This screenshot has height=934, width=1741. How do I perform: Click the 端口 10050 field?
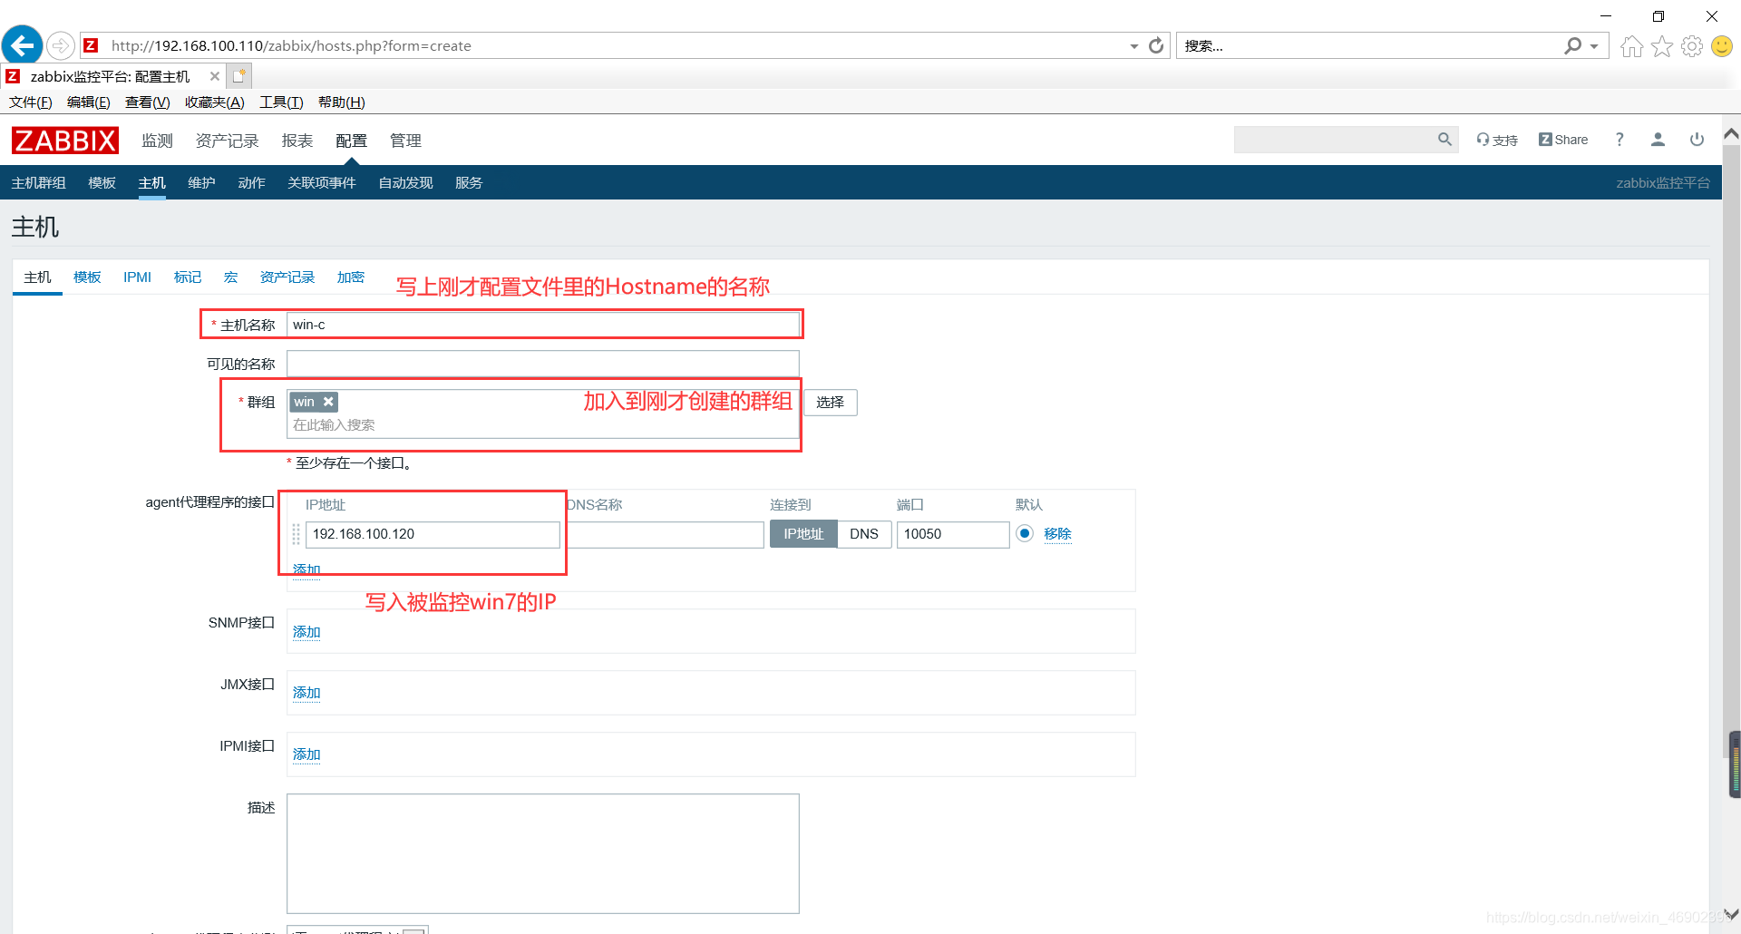pyautogui.click(x=953, y=534)
